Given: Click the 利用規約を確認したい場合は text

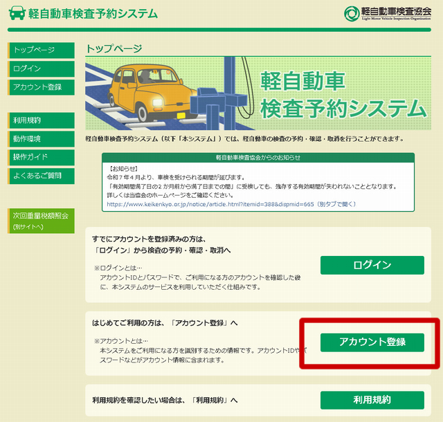Looking at the screenshot, I should (165, 401).
